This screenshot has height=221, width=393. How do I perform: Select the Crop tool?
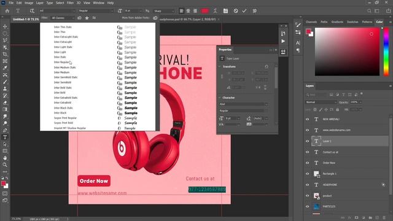coord(5,54)
